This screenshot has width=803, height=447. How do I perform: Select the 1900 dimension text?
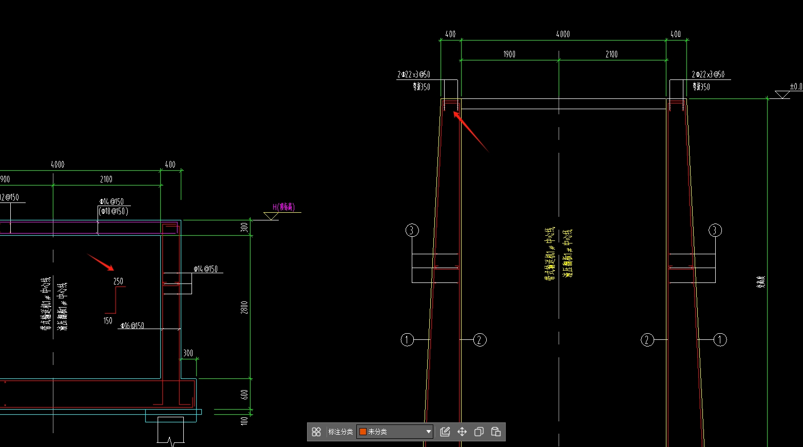click(x=509, y=54)
